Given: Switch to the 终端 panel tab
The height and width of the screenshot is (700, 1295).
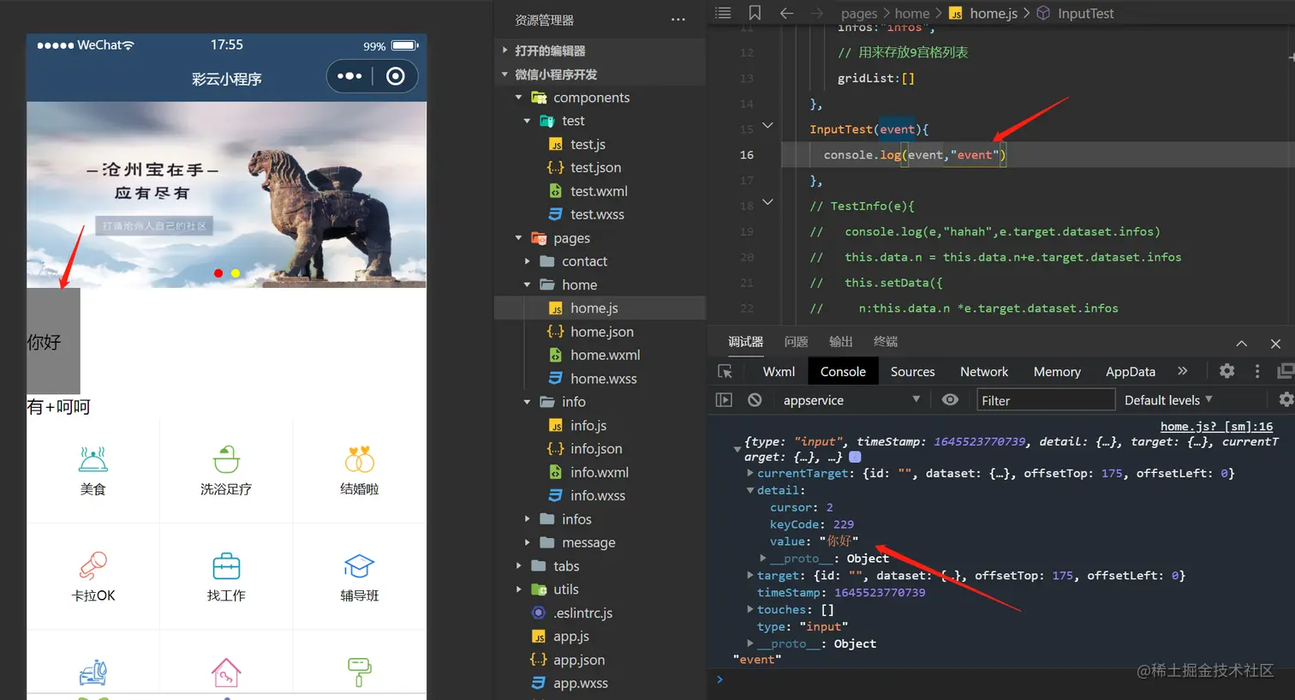Looking at the screenshot, I should [x=885, y=342].
